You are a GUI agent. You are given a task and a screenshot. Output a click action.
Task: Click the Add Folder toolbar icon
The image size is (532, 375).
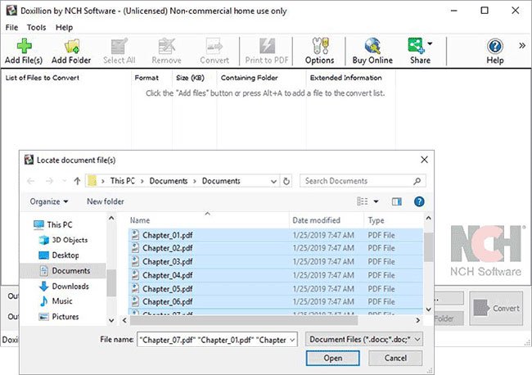71,52
